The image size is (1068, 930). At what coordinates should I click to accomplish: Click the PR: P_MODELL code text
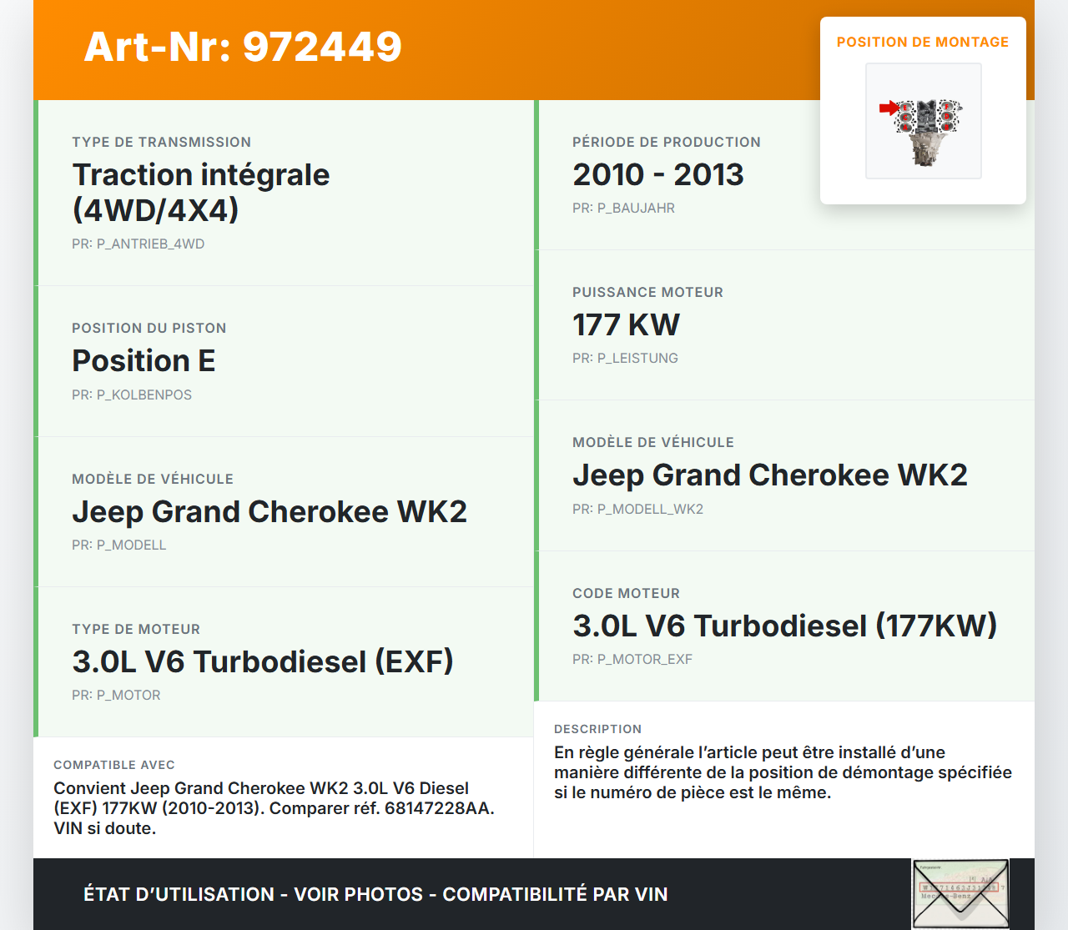(118, 545)
